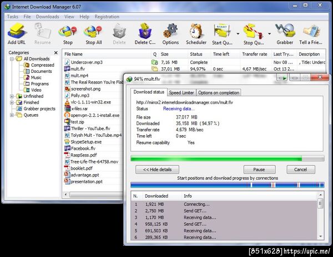Open the Downloads menu
Viewport: 333px width, 257px height.
point(47,17)
